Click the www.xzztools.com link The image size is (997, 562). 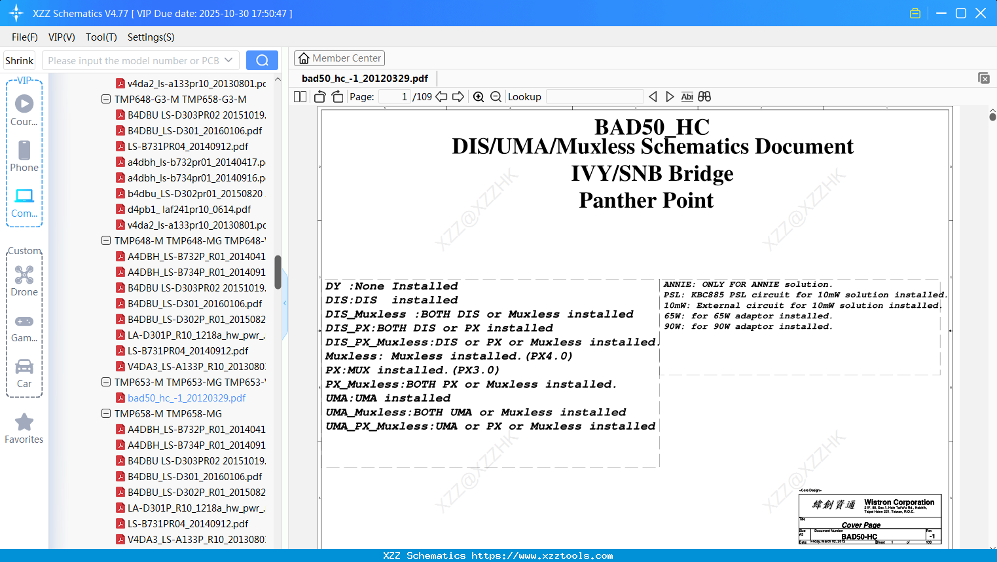pos(542,555)
